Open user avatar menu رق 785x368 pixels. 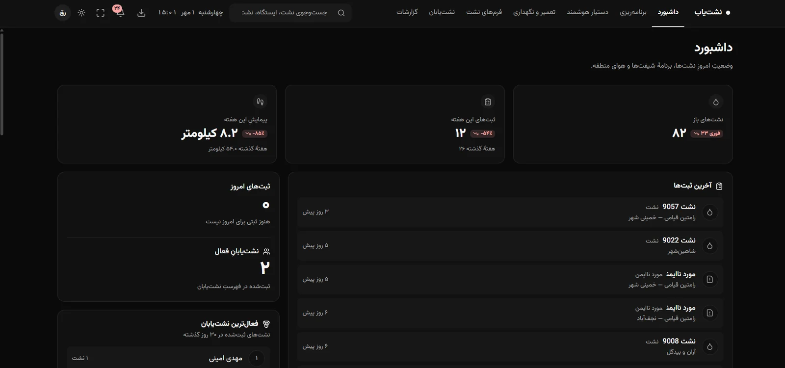[x=63, y=13]
